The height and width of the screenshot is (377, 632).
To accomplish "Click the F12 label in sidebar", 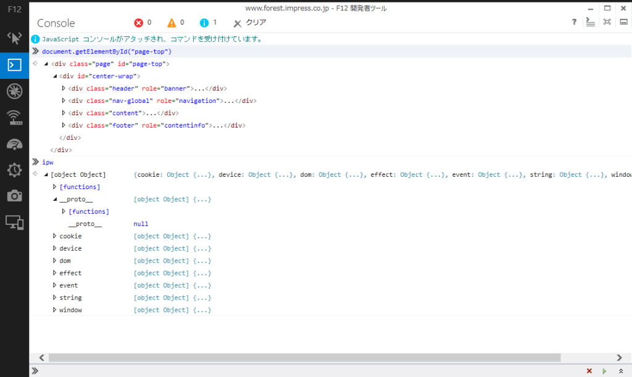I will (15, 9).
